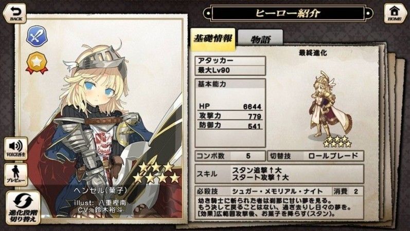
Task: Tap the 防御力 541 stat row
Action: (230, 126)
